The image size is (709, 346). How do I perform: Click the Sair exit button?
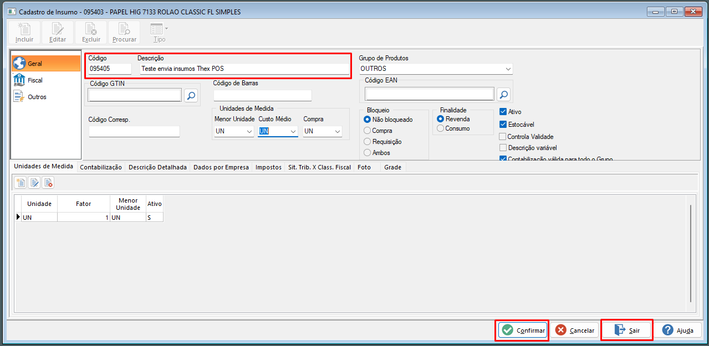tap(627, 330)
